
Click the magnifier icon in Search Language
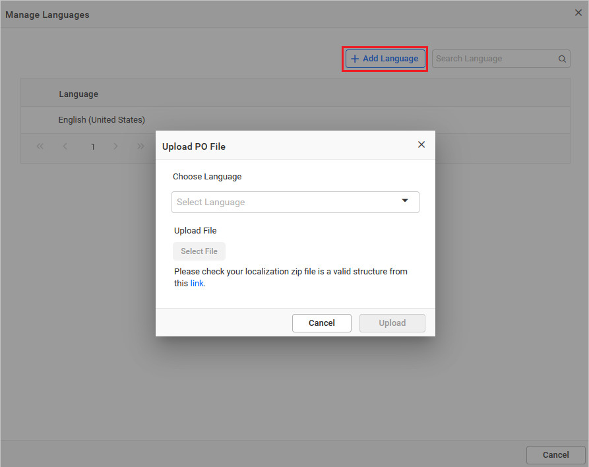pos(562,59)
